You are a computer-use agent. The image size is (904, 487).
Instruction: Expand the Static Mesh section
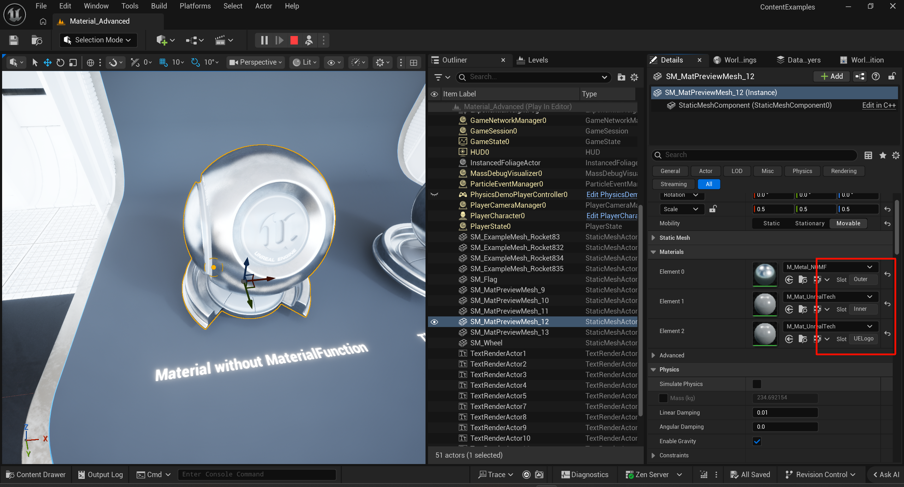tap(654, 238)
